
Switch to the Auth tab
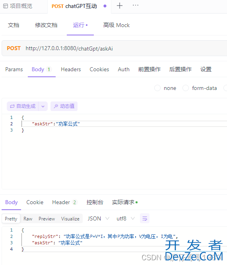124,69
